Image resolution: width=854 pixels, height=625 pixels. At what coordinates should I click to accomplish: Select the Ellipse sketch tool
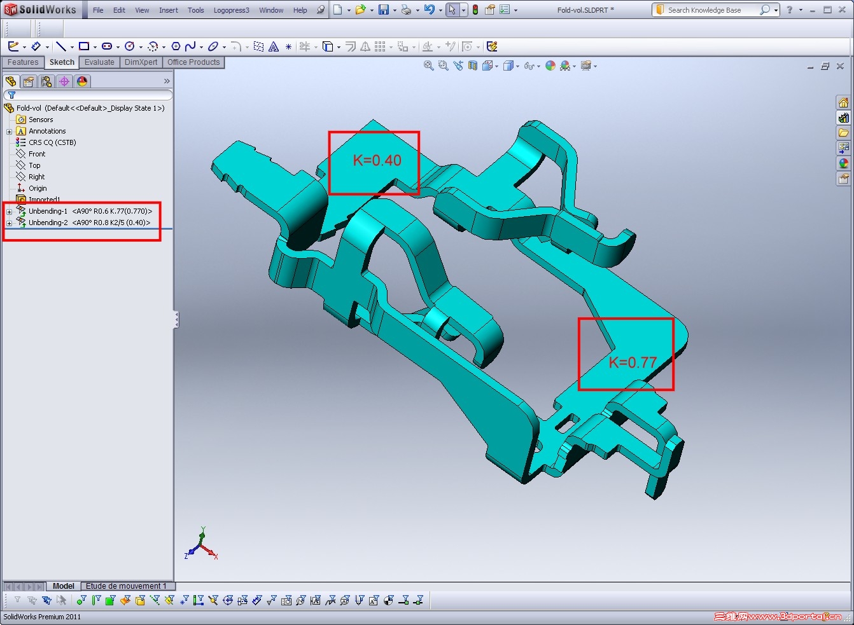click(213, 46)
